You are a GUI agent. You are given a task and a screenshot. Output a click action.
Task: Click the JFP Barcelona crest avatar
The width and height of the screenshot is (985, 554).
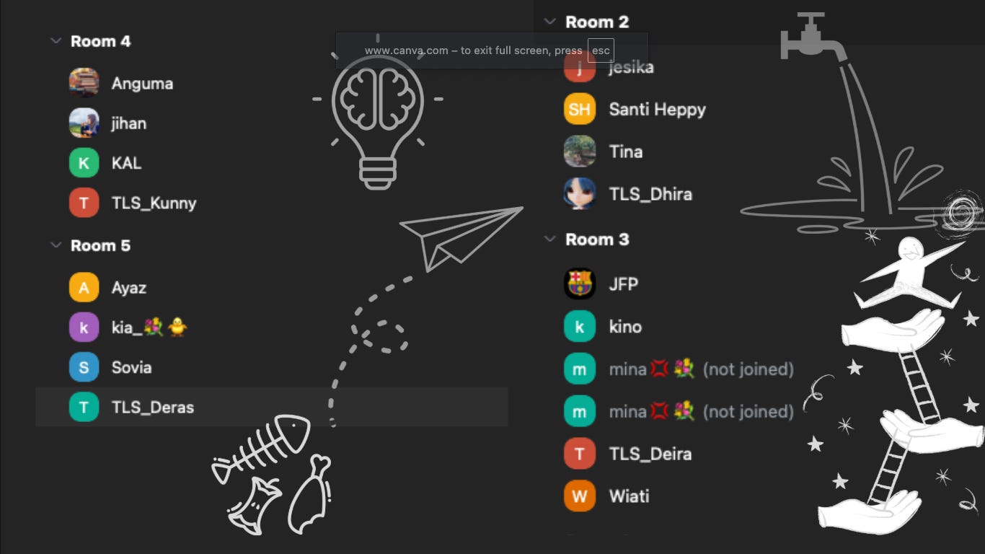[x=579, y=283]
